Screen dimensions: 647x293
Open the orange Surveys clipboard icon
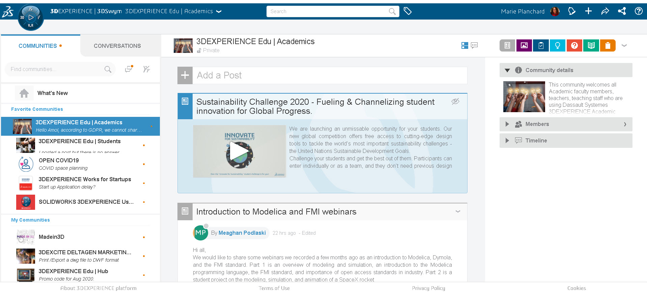pyautogui.click(x=608, y=45)
